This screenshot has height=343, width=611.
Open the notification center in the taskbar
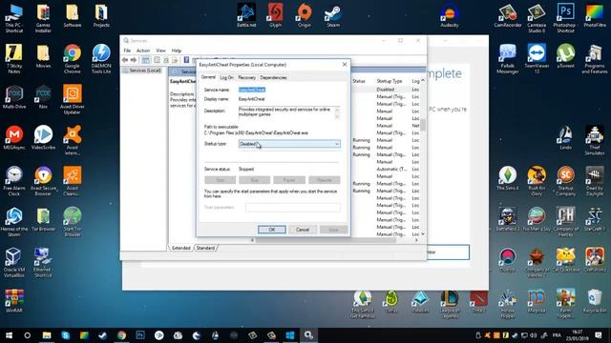[x=599, y=335]
